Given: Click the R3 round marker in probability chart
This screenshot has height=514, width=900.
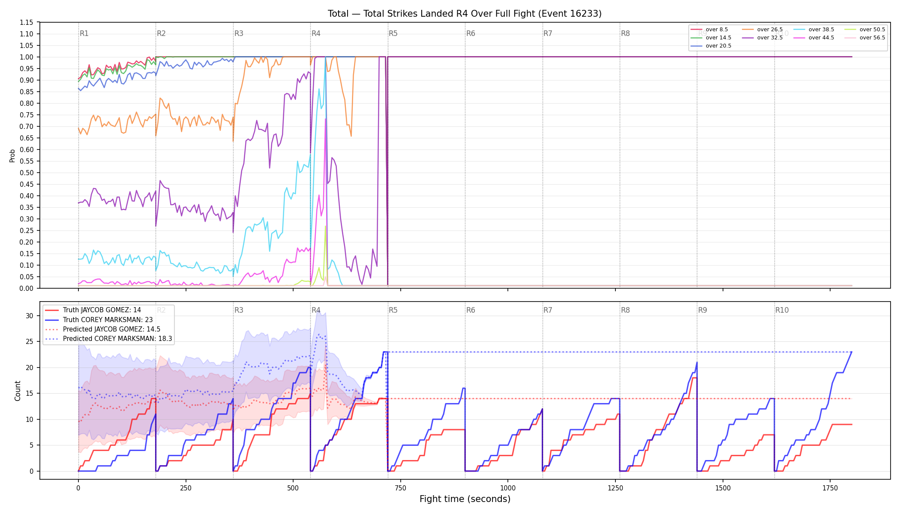Looking at the screenshot, I should click(x=239, y=33).
